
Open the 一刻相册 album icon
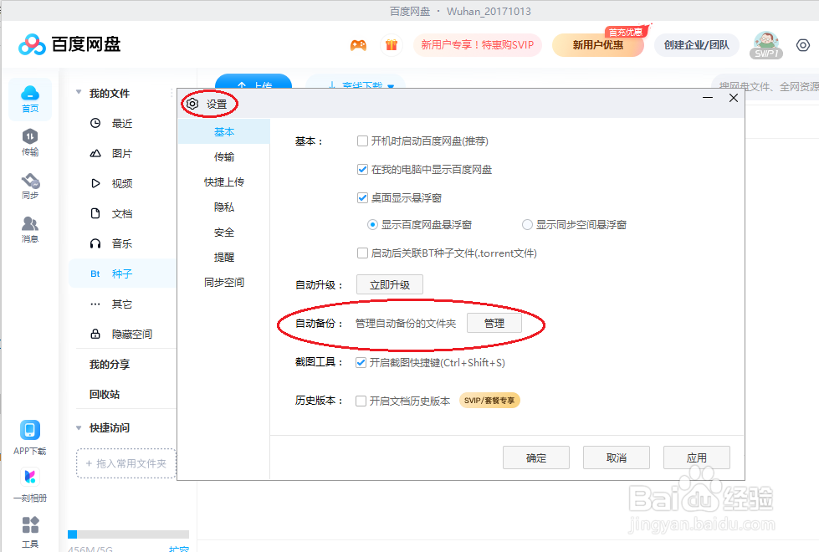pos(30,484)
